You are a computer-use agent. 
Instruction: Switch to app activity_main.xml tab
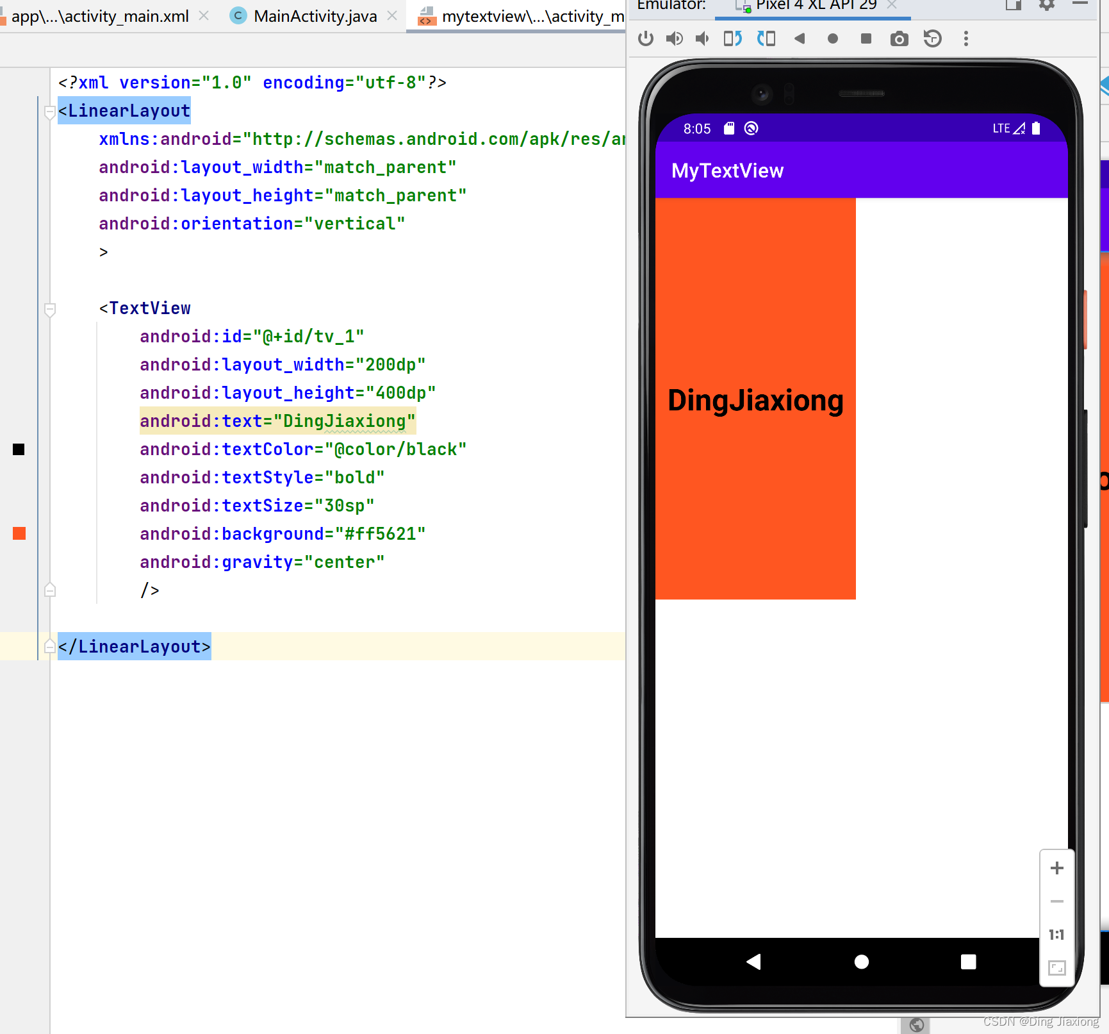coord(99,16)
